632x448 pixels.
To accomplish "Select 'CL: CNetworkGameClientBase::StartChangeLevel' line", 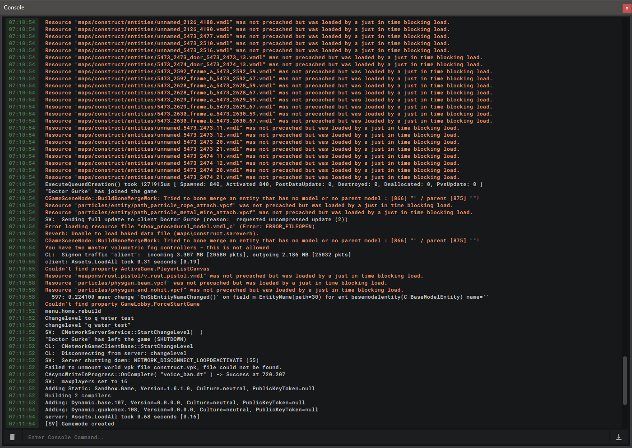I will [x=119, y=346].
